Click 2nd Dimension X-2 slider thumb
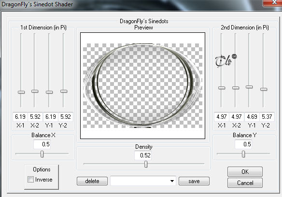Viewport: 282px width, 197px height. click(236, 88)
